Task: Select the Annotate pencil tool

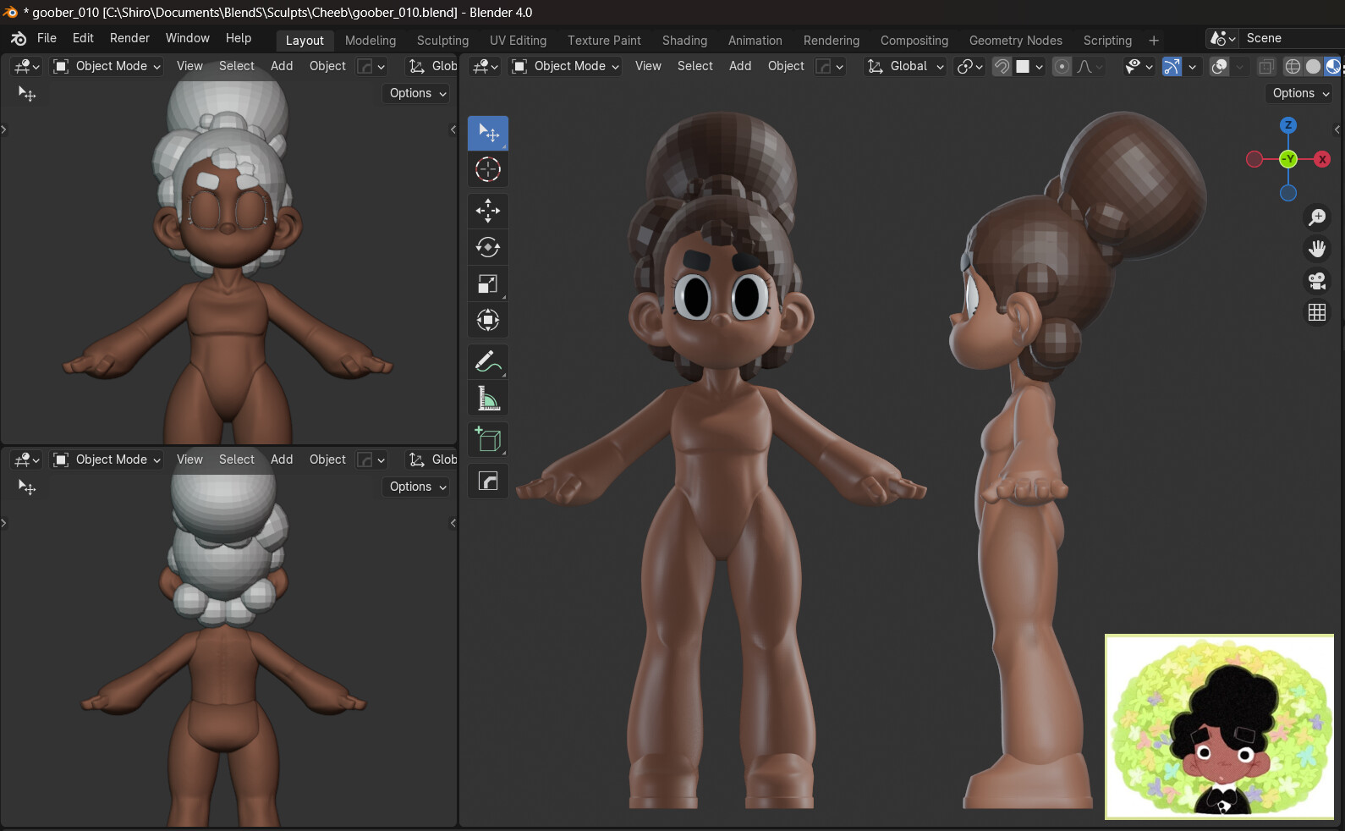Action: [488, 361]
